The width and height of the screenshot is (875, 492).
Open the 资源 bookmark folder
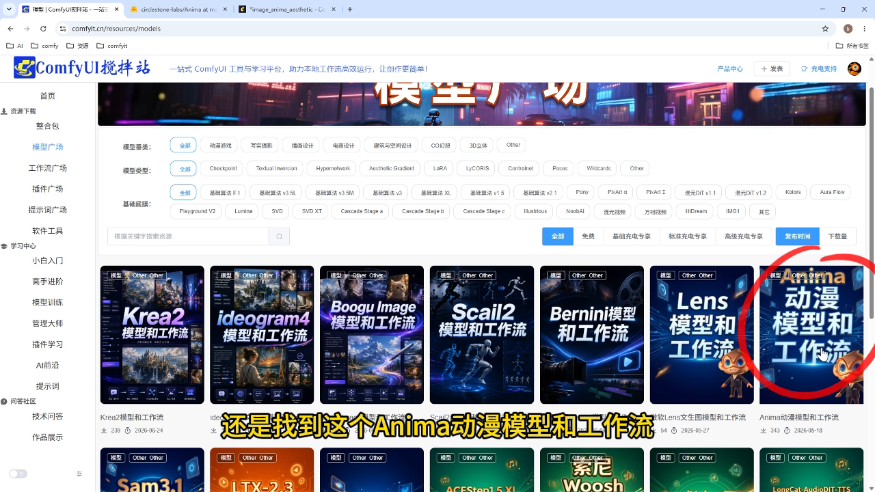pyautogui.click(x=78, y=46)
